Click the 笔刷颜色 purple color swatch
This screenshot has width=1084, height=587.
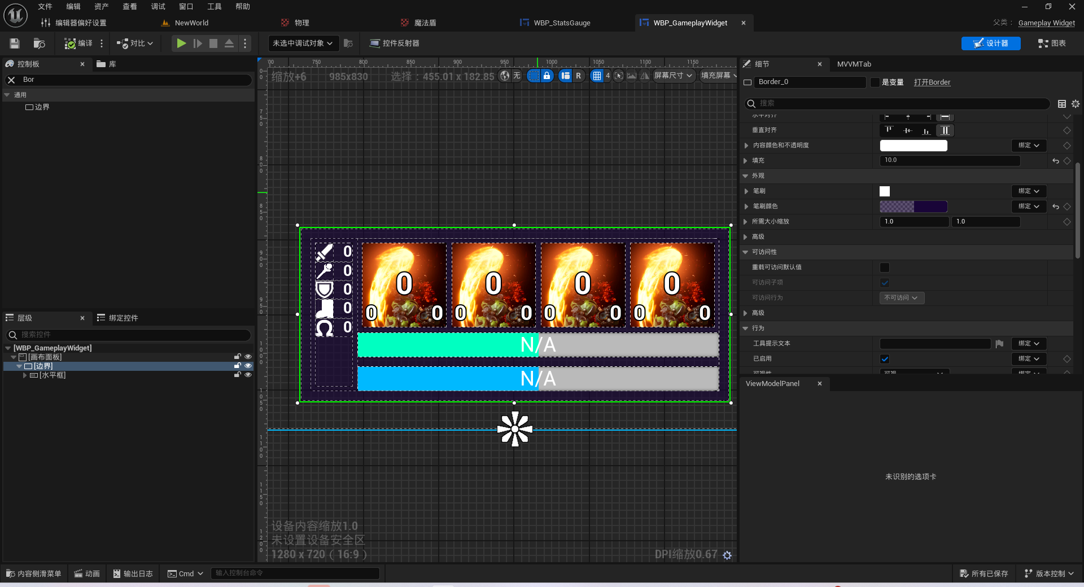913,207
